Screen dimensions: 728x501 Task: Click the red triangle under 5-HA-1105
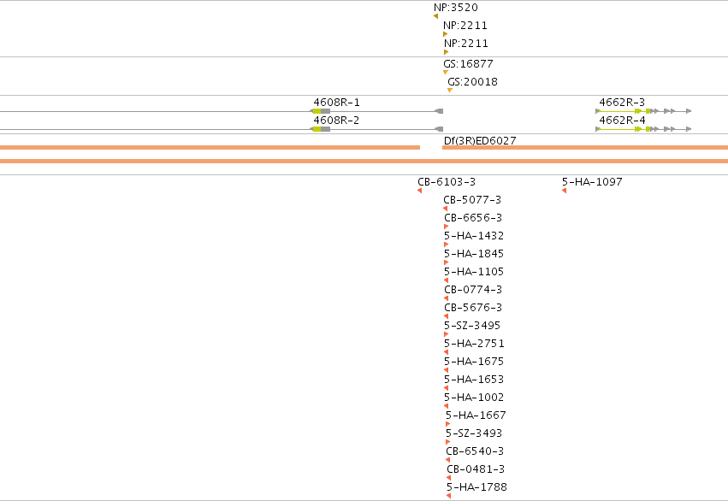pyautogui.click(x=447, y=280)
